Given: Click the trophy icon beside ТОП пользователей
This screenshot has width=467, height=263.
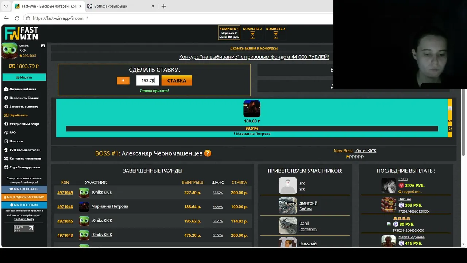Looking at the screenshot, I should [6, 150].
